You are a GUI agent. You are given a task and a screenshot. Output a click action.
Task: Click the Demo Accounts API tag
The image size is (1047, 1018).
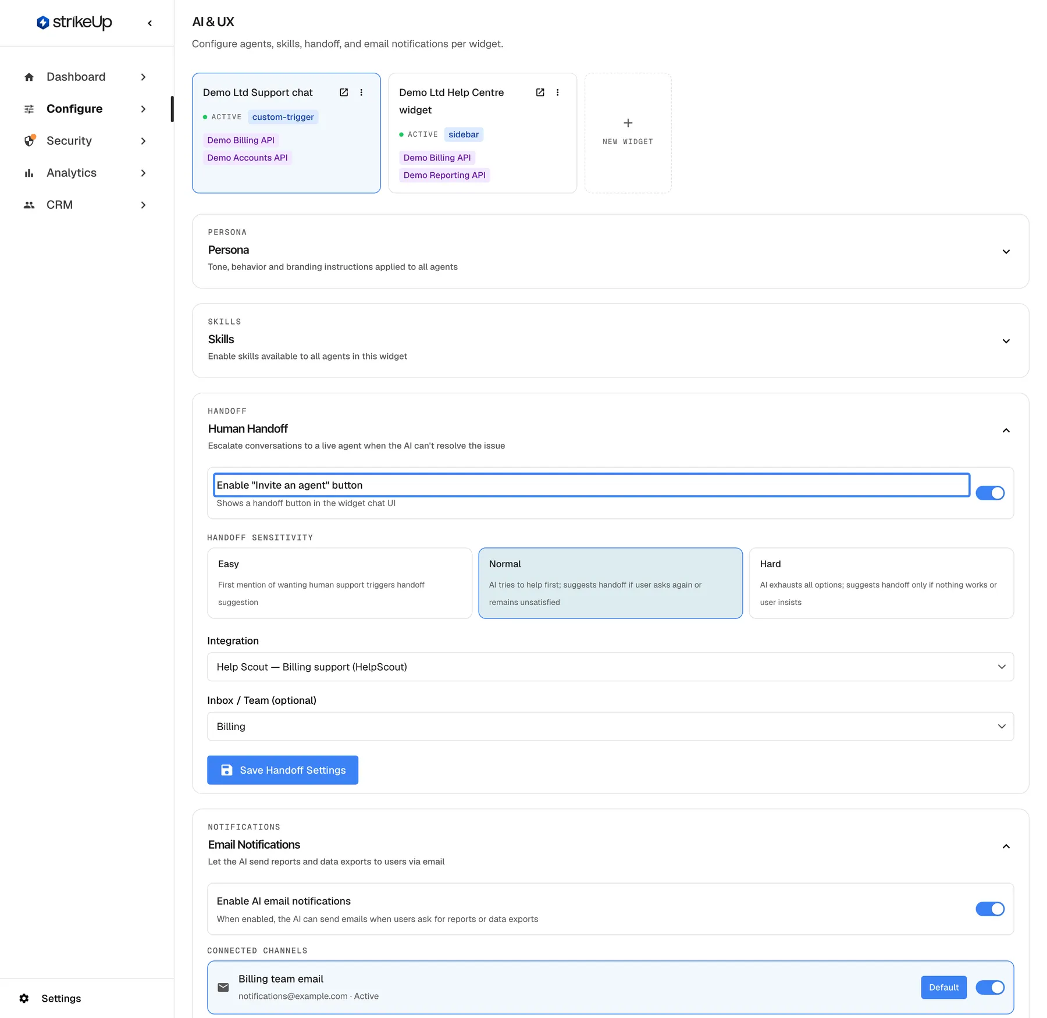click(x=247, y=158)
